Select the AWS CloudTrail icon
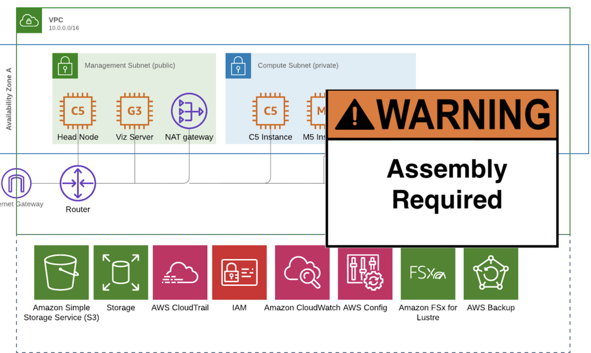591x353 pixels. click(180, 273)
